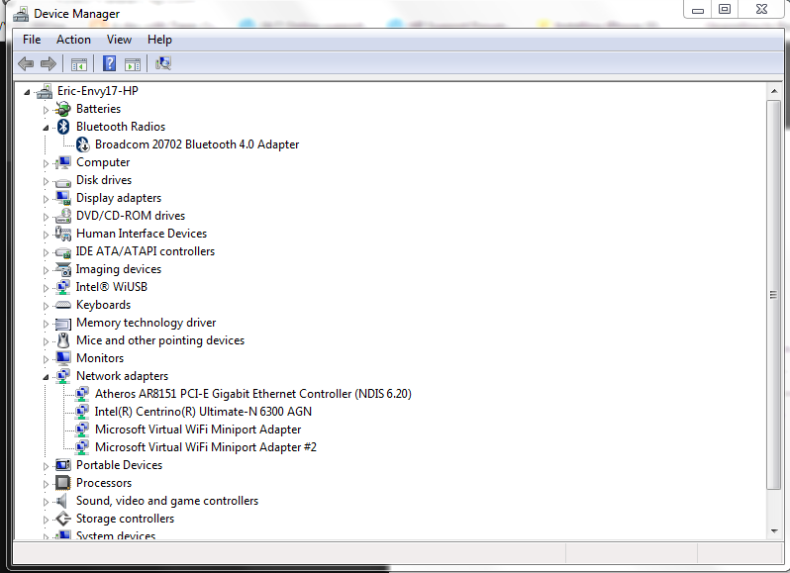790x573 pixels.
Task: Minimize the Device Manager window
Action: coord(697,9)
